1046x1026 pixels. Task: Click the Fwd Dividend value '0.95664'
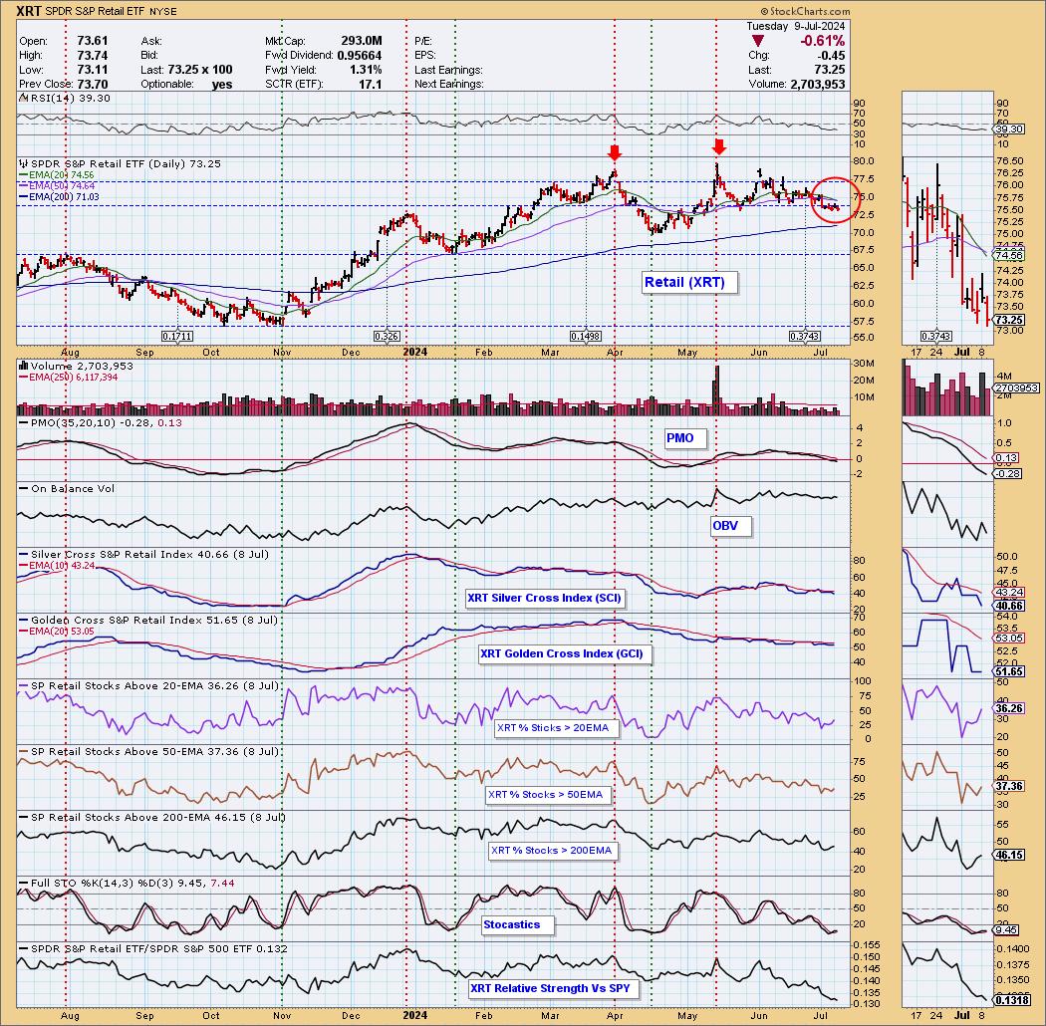[x=359, y=56]
